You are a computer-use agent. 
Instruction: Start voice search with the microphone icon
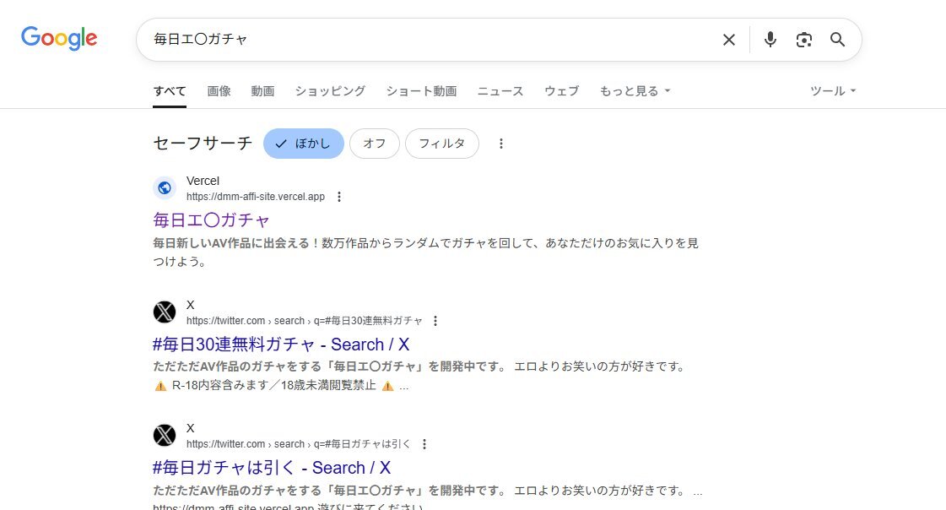770,40
